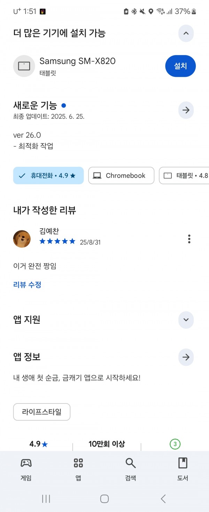This screenshot has height=512, width=209.
Task: Switch to the 앱 tab
Action: point(78,469)
